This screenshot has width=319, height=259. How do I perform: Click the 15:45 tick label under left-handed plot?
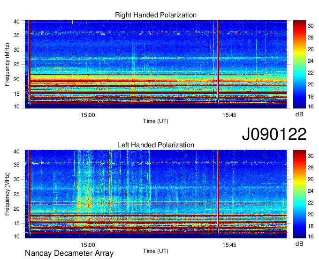tap(229, 245)
